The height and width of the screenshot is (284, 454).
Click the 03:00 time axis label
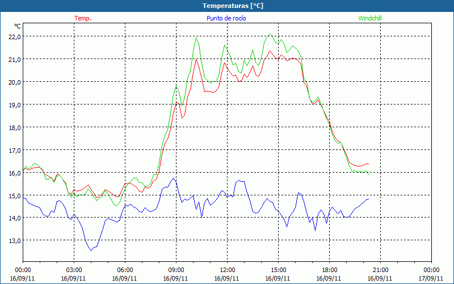74,270
